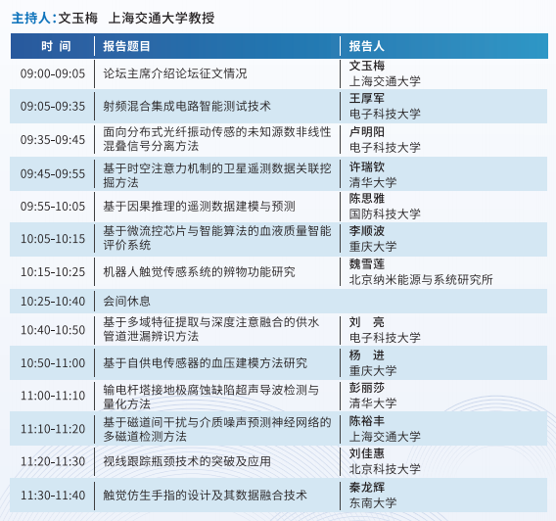Click the 10:05-10:15 time cell

[53, 239]
